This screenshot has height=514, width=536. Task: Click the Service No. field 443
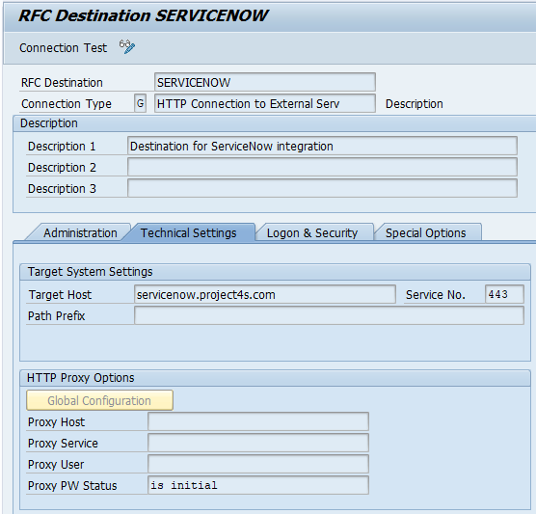[504, 294]
